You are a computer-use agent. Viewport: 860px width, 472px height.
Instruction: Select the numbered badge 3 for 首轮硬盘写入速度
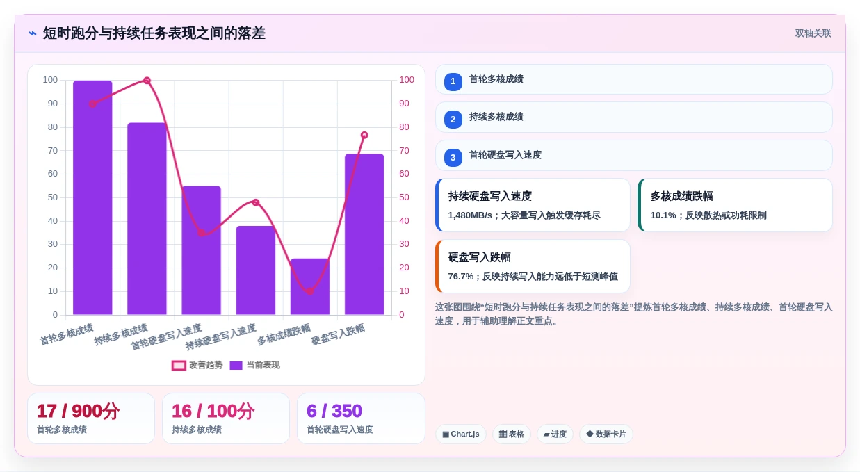click(453, 158)
